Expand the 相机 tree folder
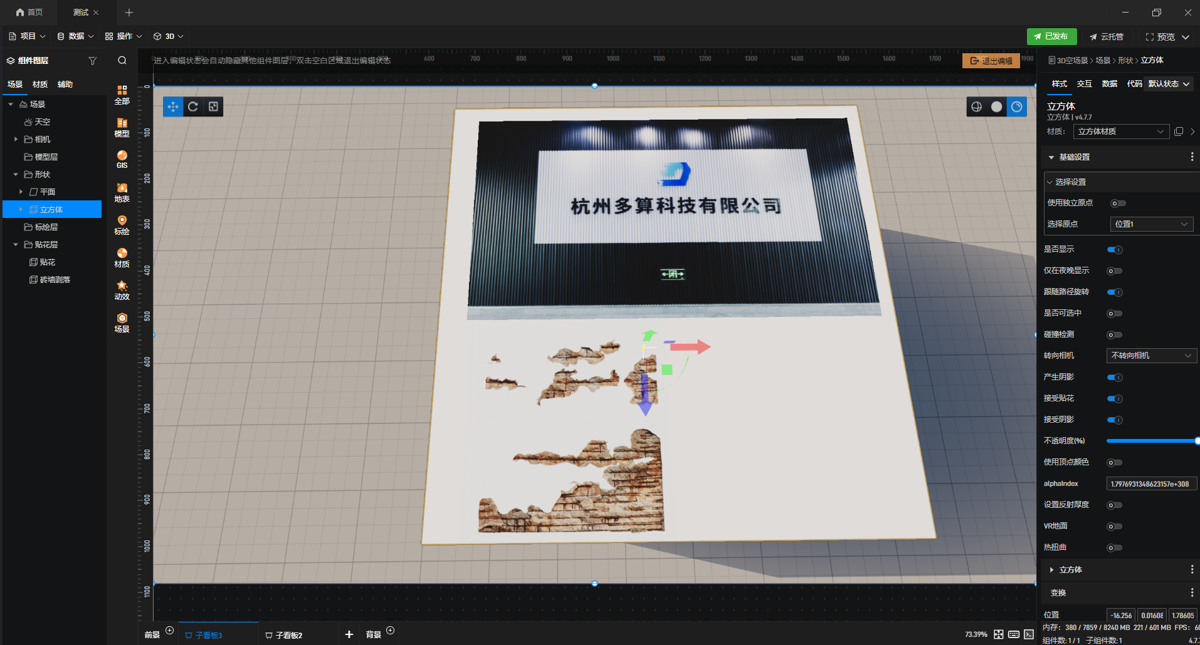1200x645 pixels. point(16,139)
